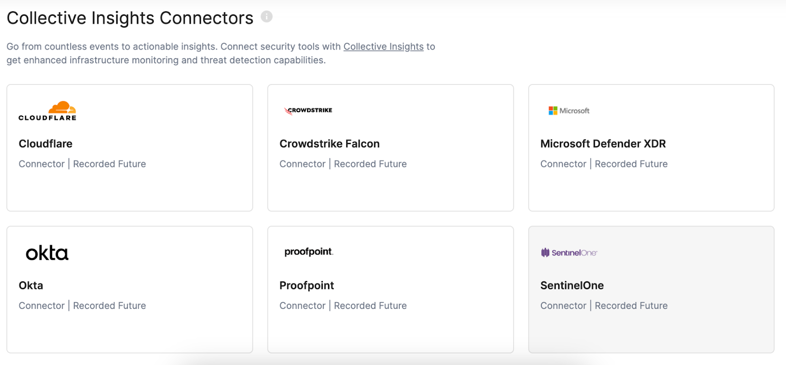Open the Crowdstrike Falcon title
The width and height of the screenshot is (786, 365).
tap(330, 144)
